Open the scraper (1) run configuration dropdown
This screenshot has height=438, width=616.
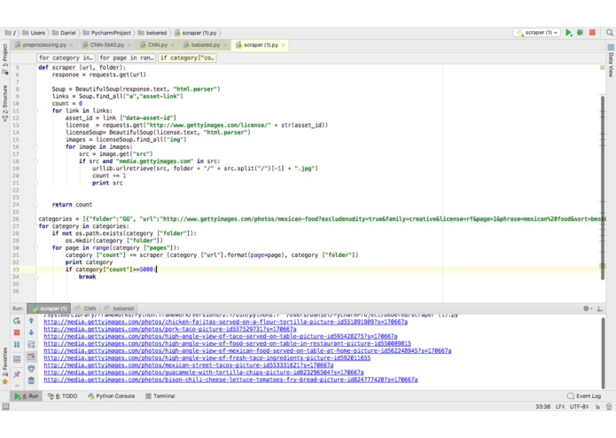(537, 33)
